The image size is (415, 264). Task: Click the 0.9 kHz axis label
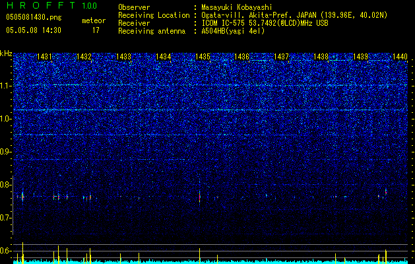(6, 152)
